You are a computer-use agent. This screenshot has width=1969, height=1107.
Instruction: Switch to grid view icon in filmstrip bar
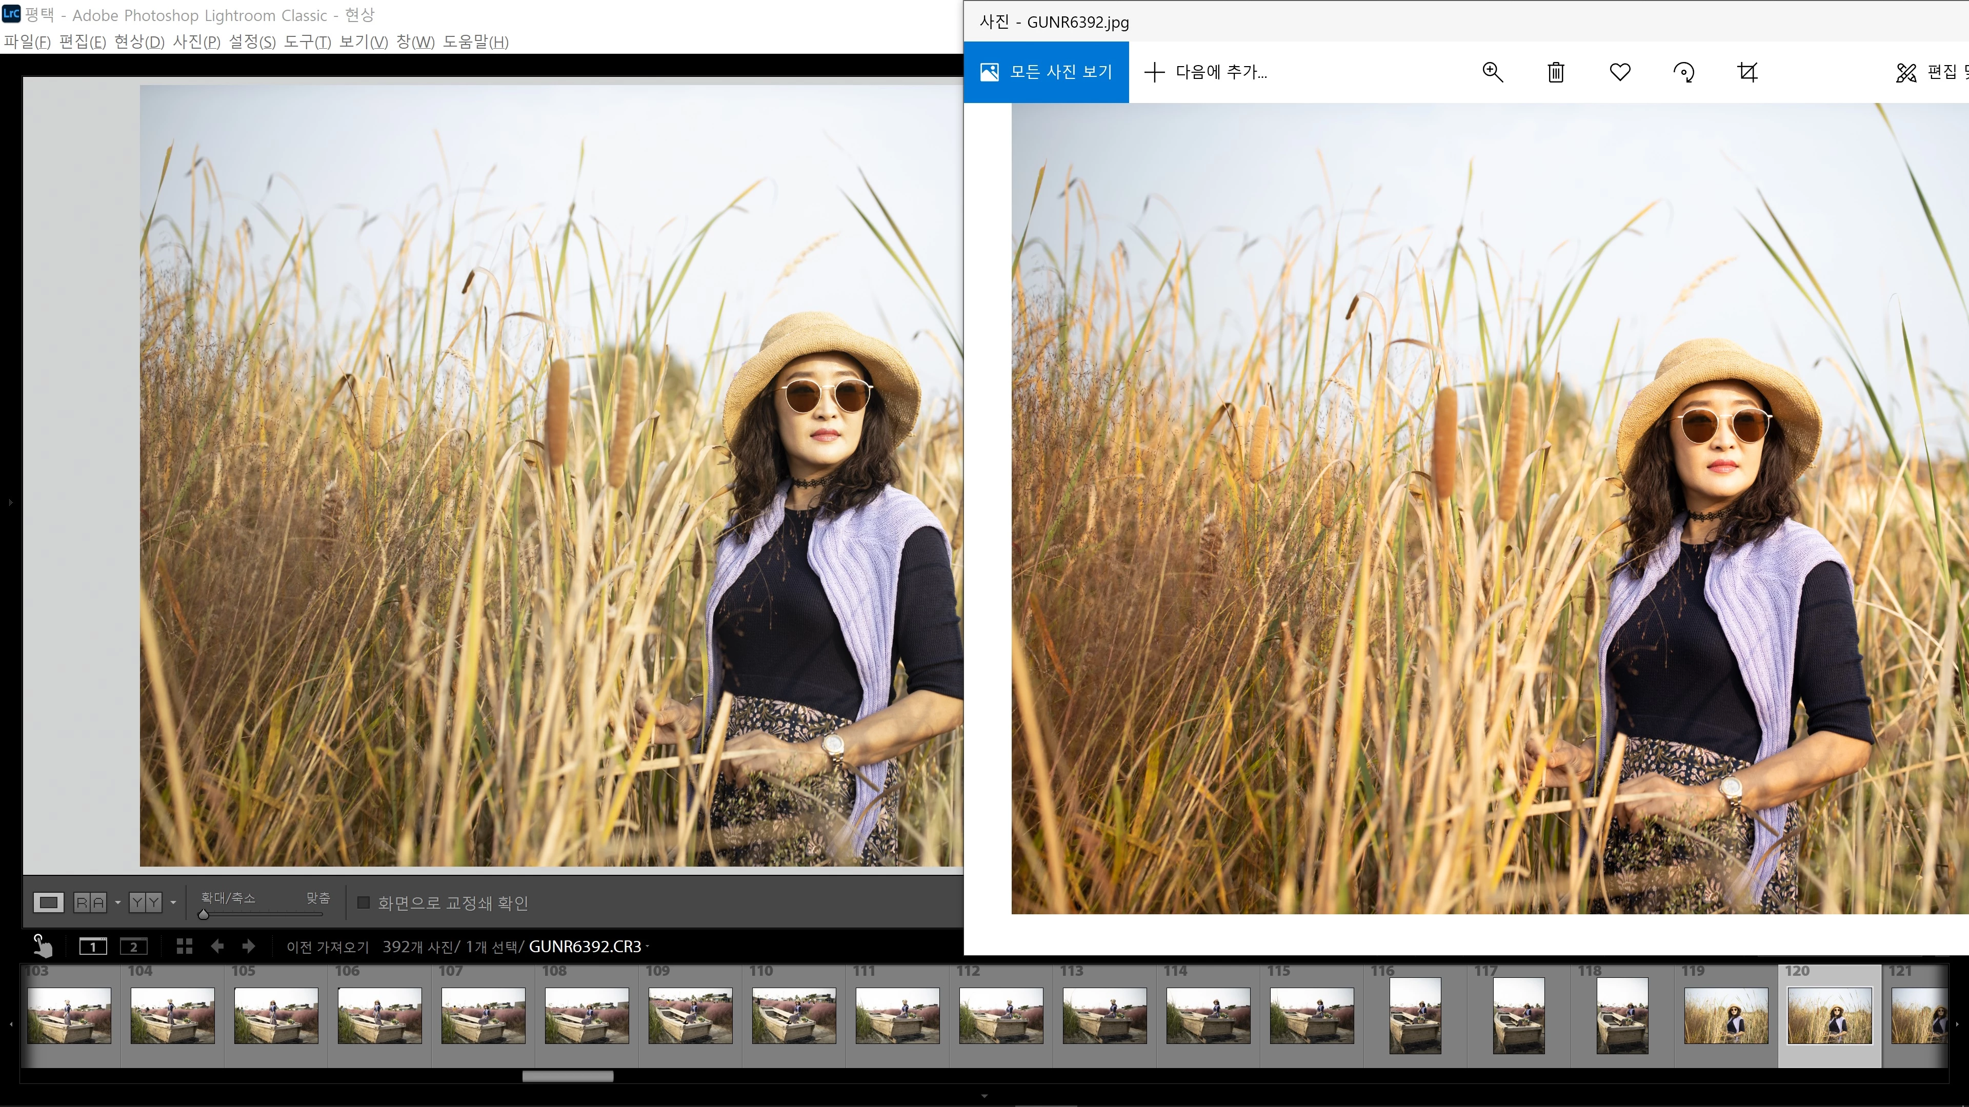pos(184,947)
